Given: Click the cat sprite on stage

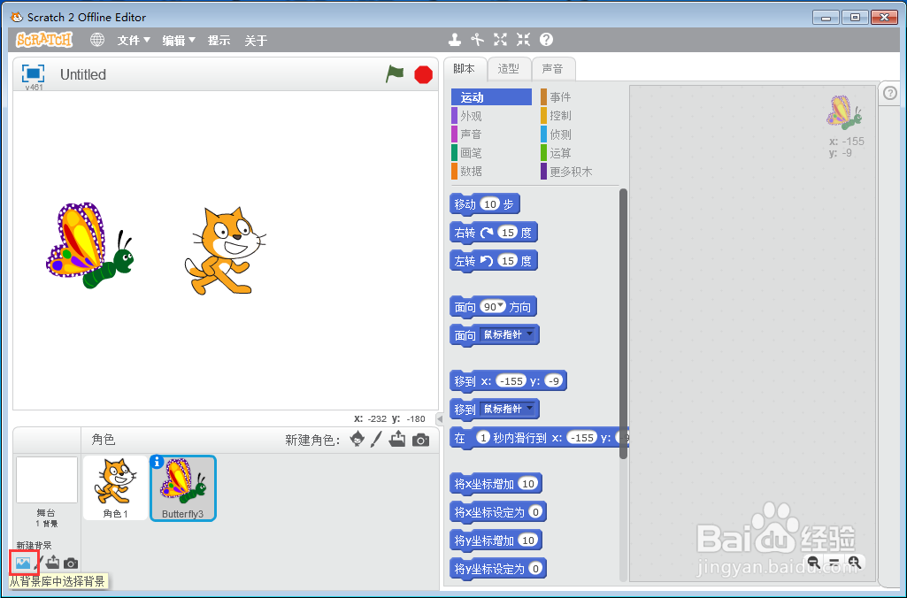Looking at the screenshot, I should (226, 250).
